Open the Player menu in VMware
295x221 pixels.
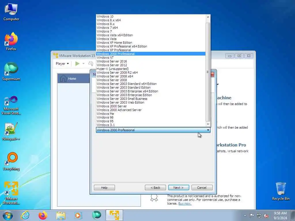point(62,64)
